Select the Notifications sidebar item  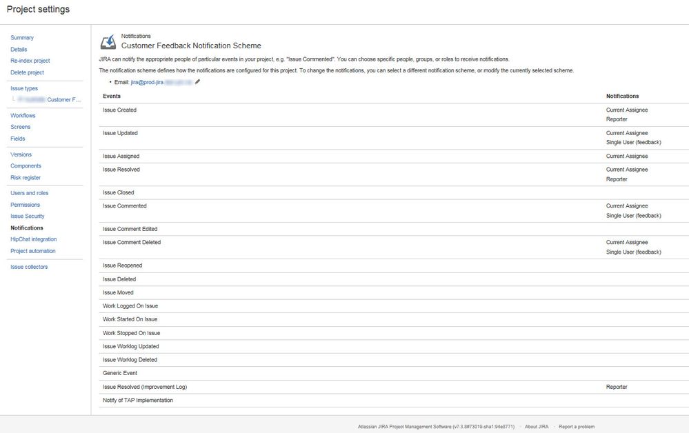point(27,228)
